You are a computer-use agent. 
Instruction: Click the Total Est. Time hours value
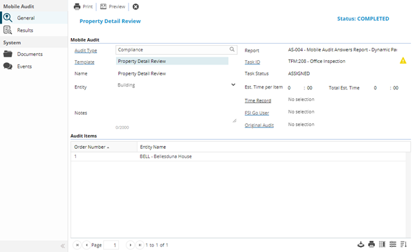[x=375, y=88]
